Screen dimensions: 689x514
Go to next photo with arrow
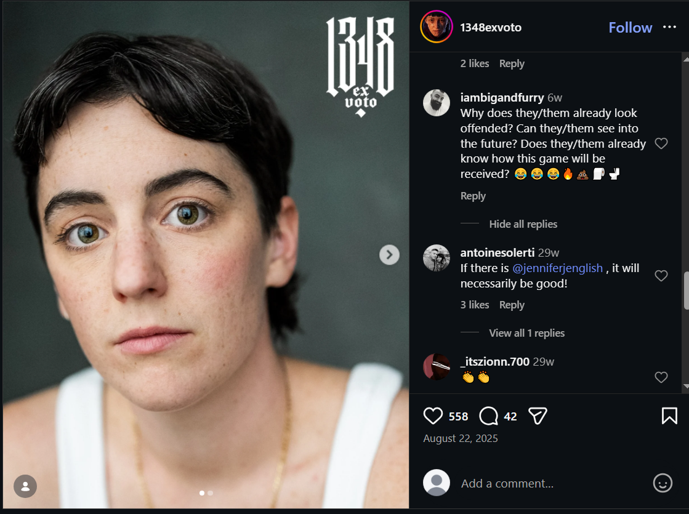coord(389,255)
